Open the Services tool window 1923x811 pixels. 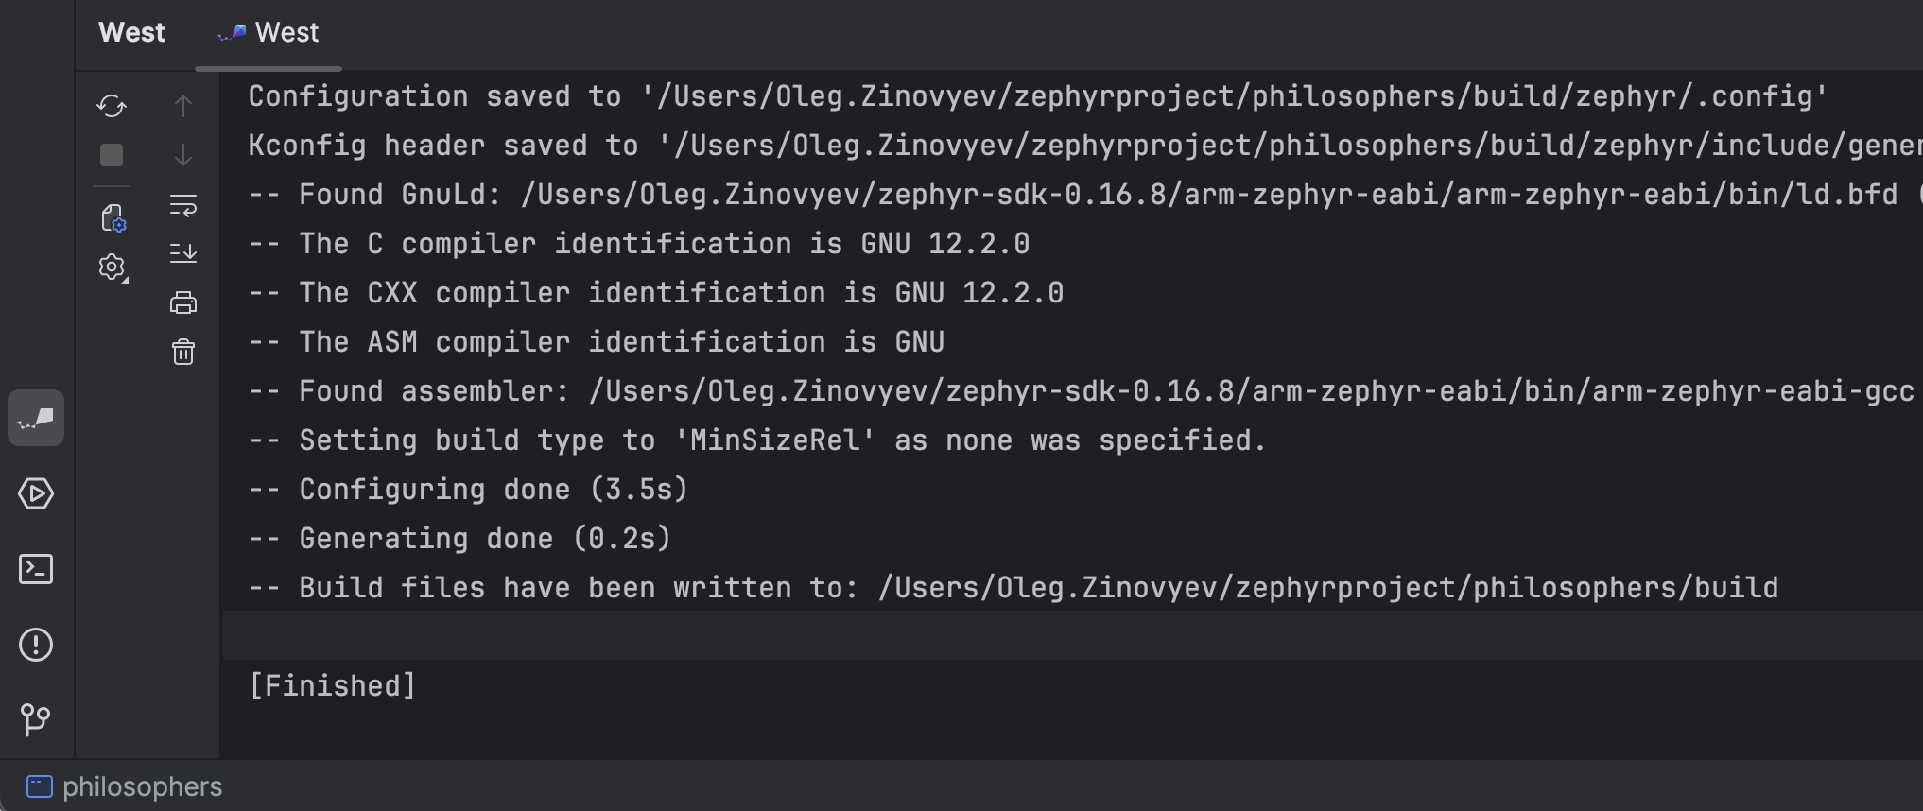point(36,493)
